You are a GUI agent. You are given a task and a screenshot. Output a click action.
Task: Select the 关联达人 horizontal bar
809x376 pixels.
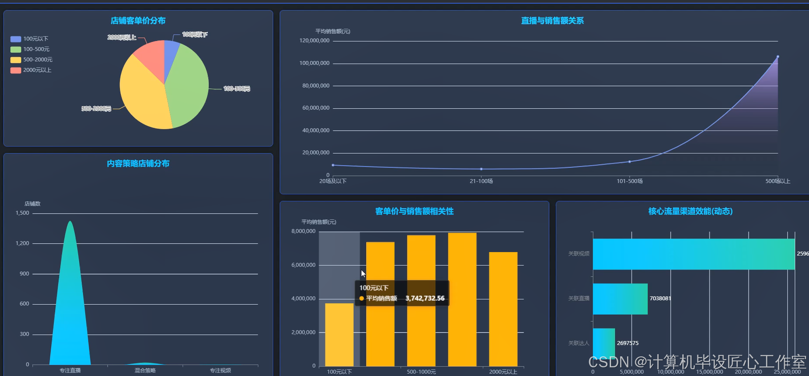tap(604, 343)
